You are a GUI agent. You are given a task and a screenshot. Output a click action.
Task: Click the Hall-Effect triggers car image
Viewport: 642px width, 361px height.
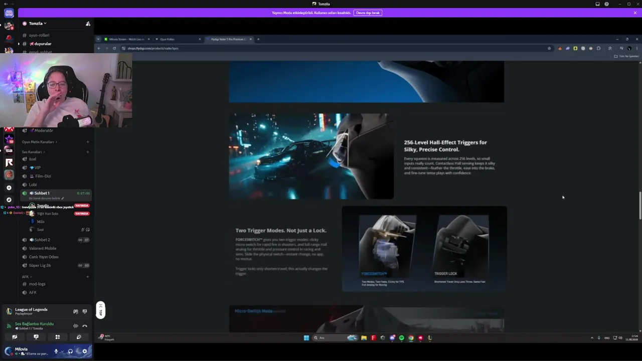coord(311,156)
